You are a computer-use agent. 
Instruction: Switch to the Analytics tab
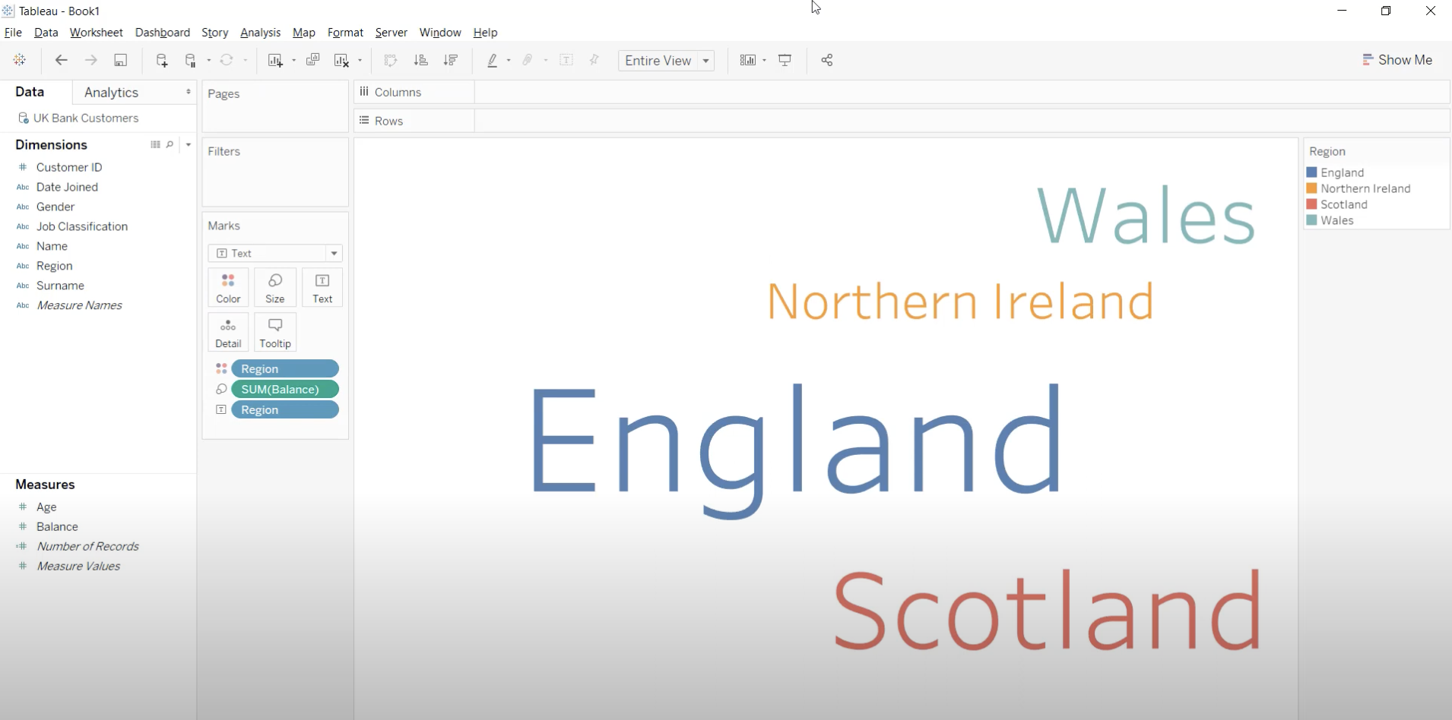tap(111, 92)
